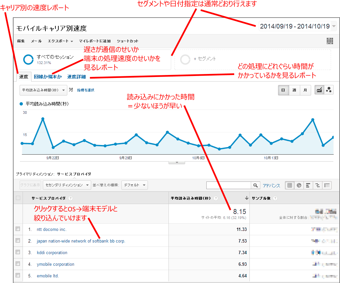
Task: Select the pie chart percentage view
Action: (299, 185)
